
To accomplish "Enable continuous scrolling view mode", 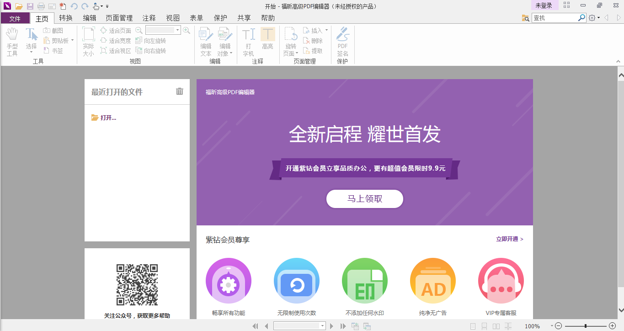I will coord(485,326).
